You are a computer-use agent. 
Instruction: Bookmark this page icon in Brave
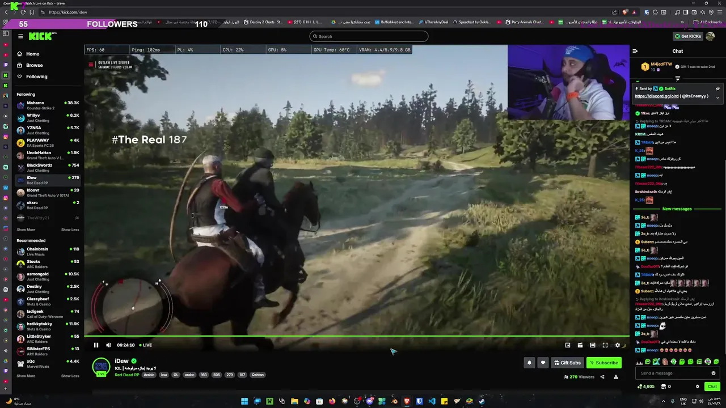click(x=32, y=12)
